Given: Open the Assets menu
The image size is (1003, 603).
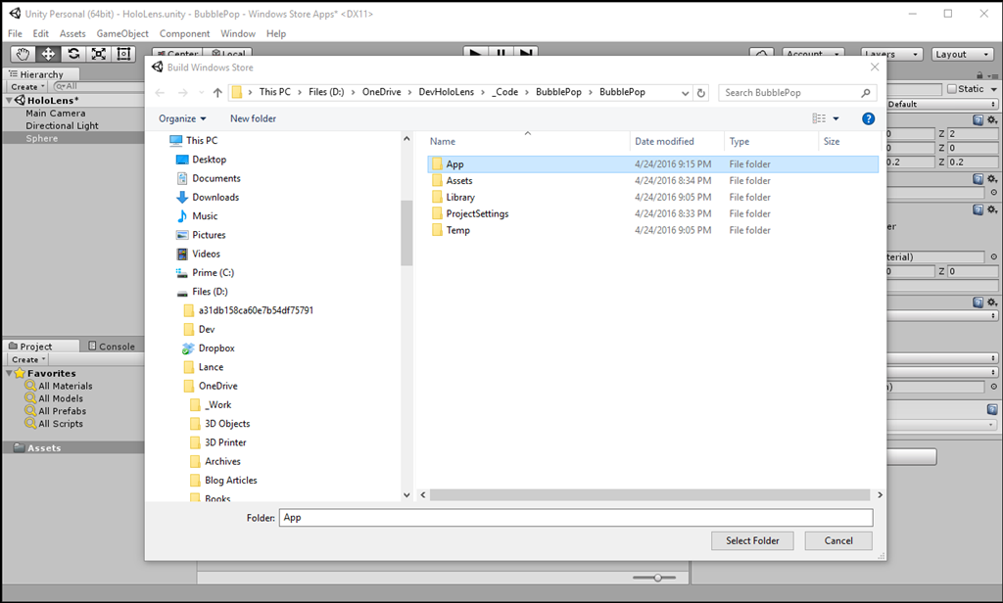Looking at the screenshot, I should pos(72,34).
